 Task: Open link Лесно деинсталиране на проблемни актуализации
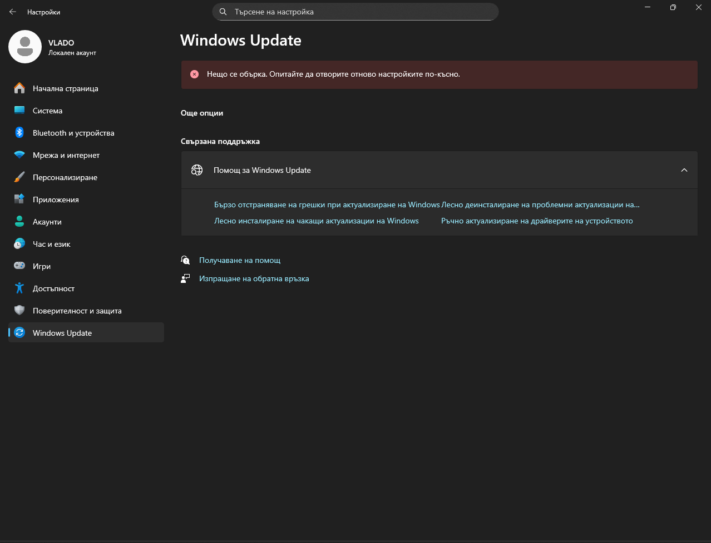pos(540,205)
